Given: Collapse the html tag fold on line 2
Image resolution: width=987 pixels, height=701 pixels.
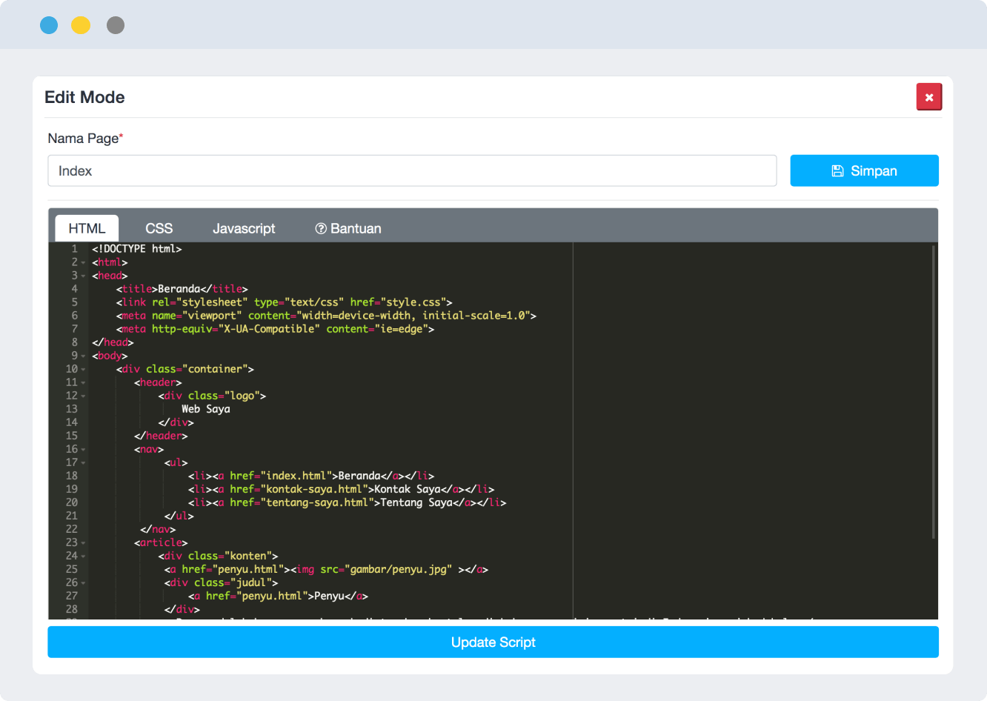Looking at the screenshot, I should click(x=83, y=262).
